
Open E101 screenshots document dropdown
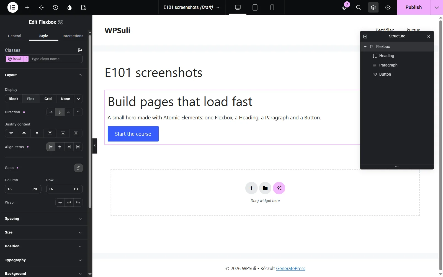coord(192,7)
